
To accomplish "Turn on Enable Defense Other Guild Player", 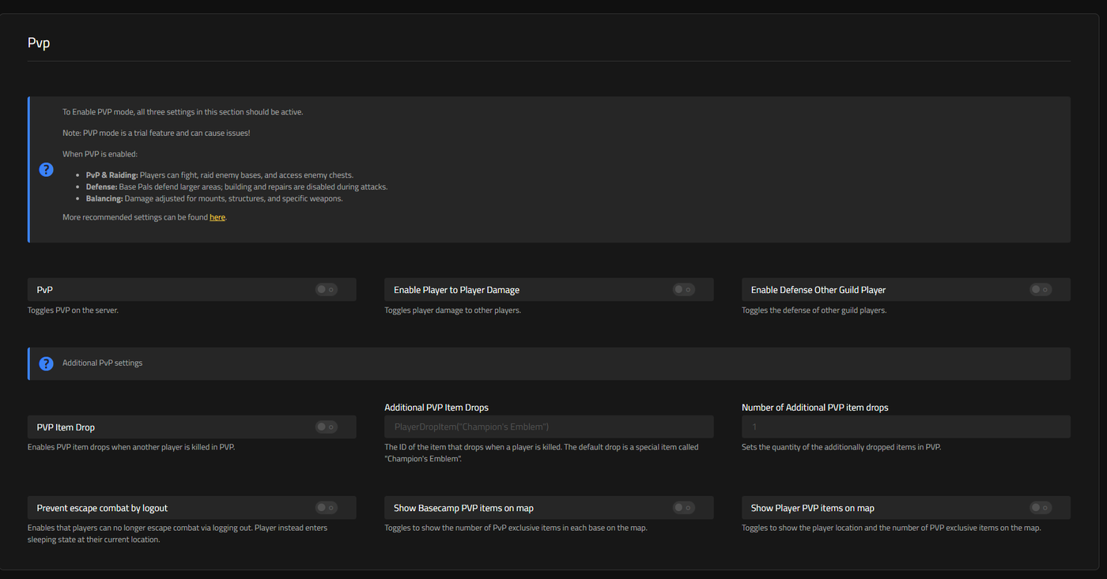I will 1041,290.
